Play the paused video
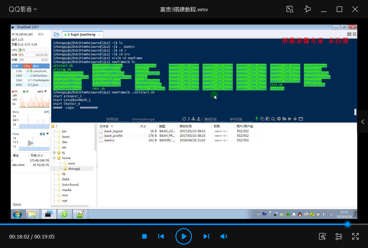The width and height of the screenshot is (368, 248). click(184, 236)
